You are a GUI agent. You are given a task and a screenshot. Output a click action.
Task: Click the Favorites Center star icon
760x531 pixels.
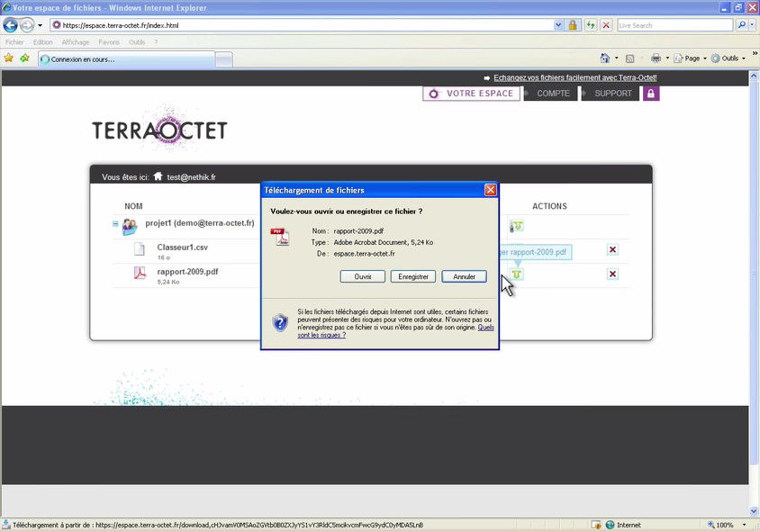click(x=9, y=58)
